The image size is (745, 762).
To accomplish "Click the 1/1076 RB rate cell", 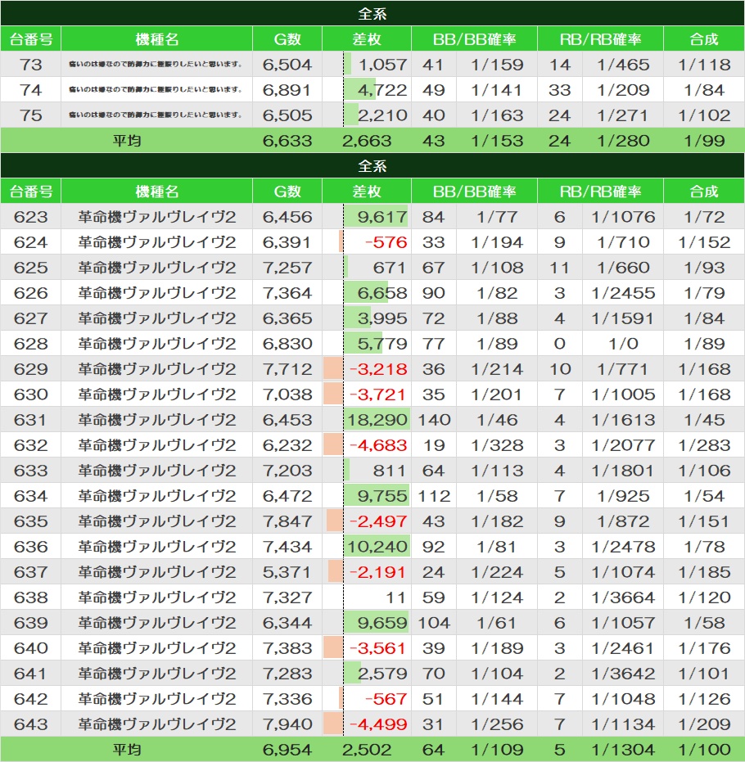I will 623,217.
